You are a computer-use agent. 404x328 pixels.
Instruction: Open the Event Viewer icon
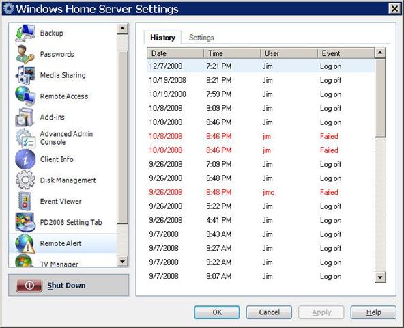pos(25,201)
